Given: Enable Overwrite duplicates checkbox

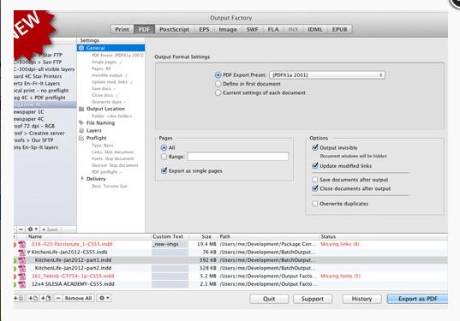Looking at the screenshot, I should pyautogui.click(x=315, y=204).
